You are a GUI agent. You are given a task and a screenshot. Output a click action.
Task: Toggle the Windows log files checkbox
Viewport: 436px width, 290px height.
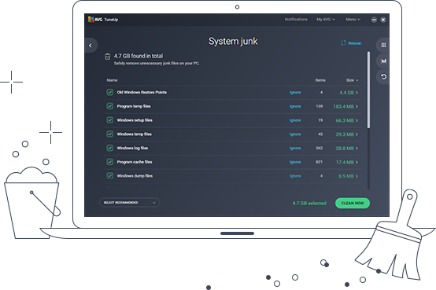[110, 148]
